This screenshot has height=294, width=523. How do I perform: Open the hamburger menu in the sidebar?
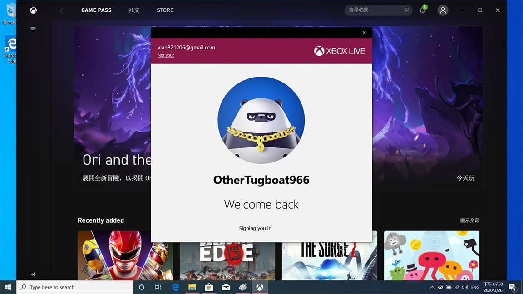[x=33, y=29]
